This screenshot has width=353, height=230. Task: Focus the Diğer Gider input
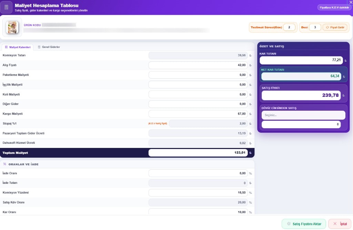pyautogui.click(x=198, y=104)
